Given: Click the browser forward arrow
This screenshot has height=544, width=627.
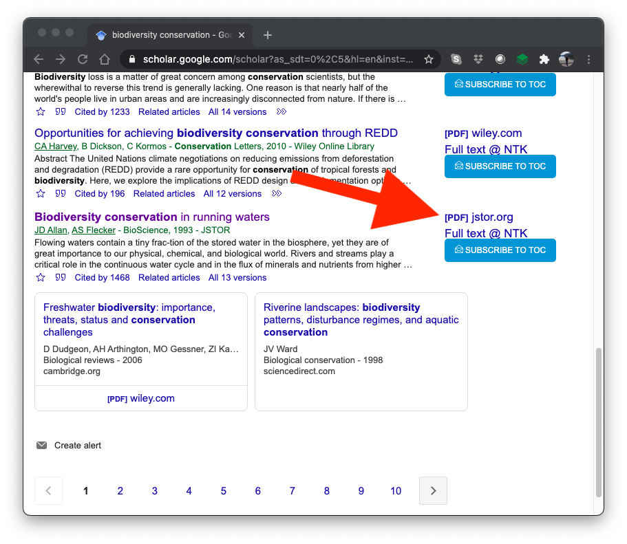Looking at the screenshot, I should point(61,59).
